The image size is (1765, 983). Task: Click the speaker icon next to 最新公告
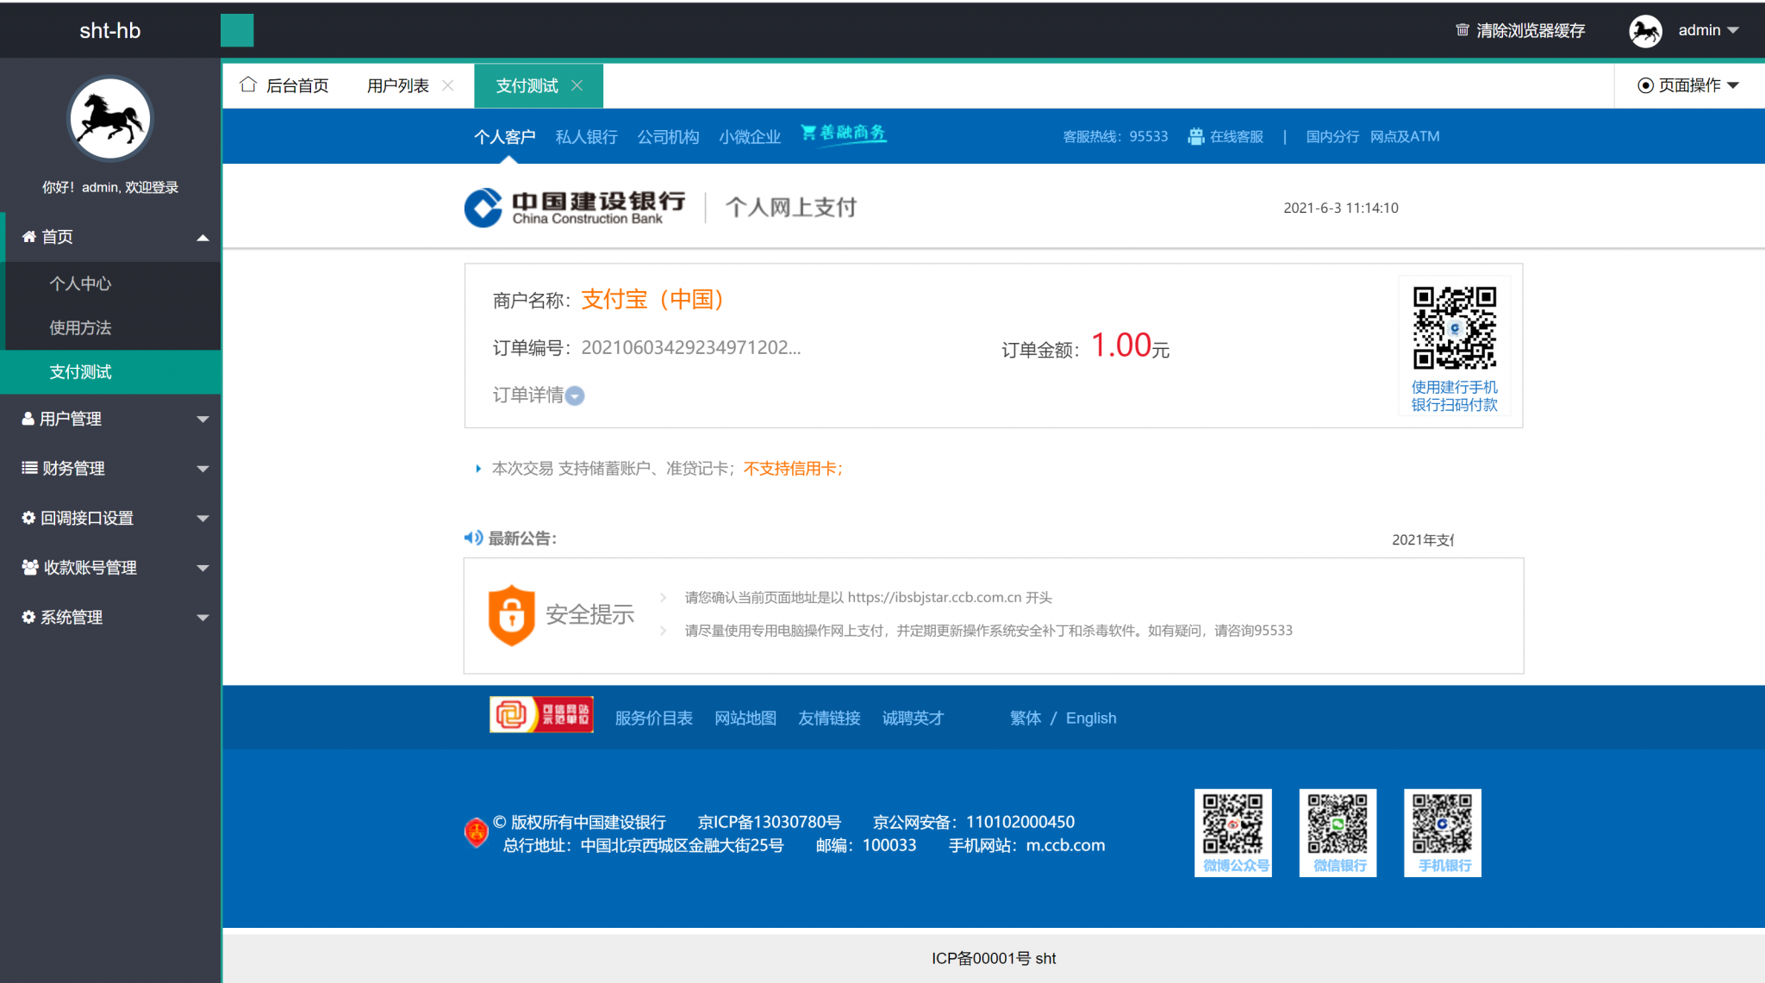[x=472, y=538]
